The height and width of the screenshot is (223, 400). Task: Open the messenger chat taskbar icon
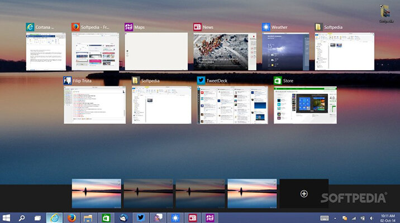click(x=158, y=218)
